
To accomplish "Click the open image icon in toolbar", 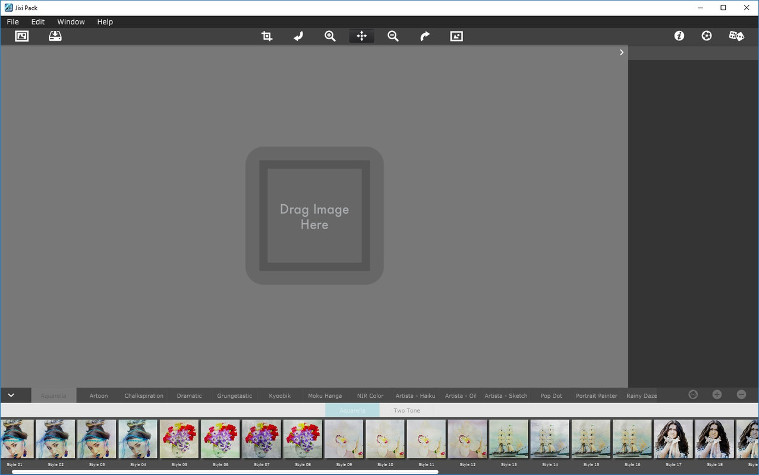I will coord(22,36).
